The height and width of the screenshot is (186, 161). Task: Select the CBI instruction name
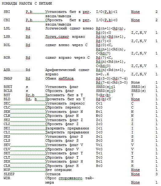point(7,20)
